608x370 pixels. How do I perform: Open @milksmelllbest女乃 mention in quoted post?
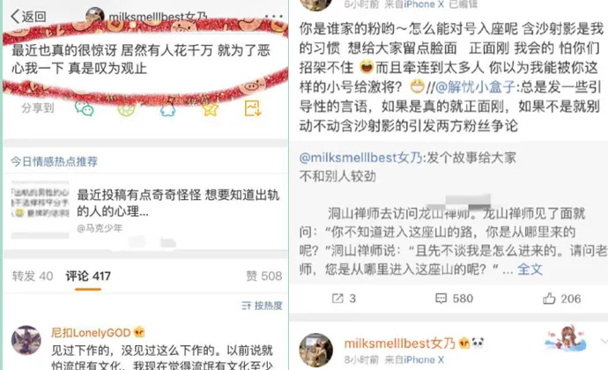tap(360, 158)
